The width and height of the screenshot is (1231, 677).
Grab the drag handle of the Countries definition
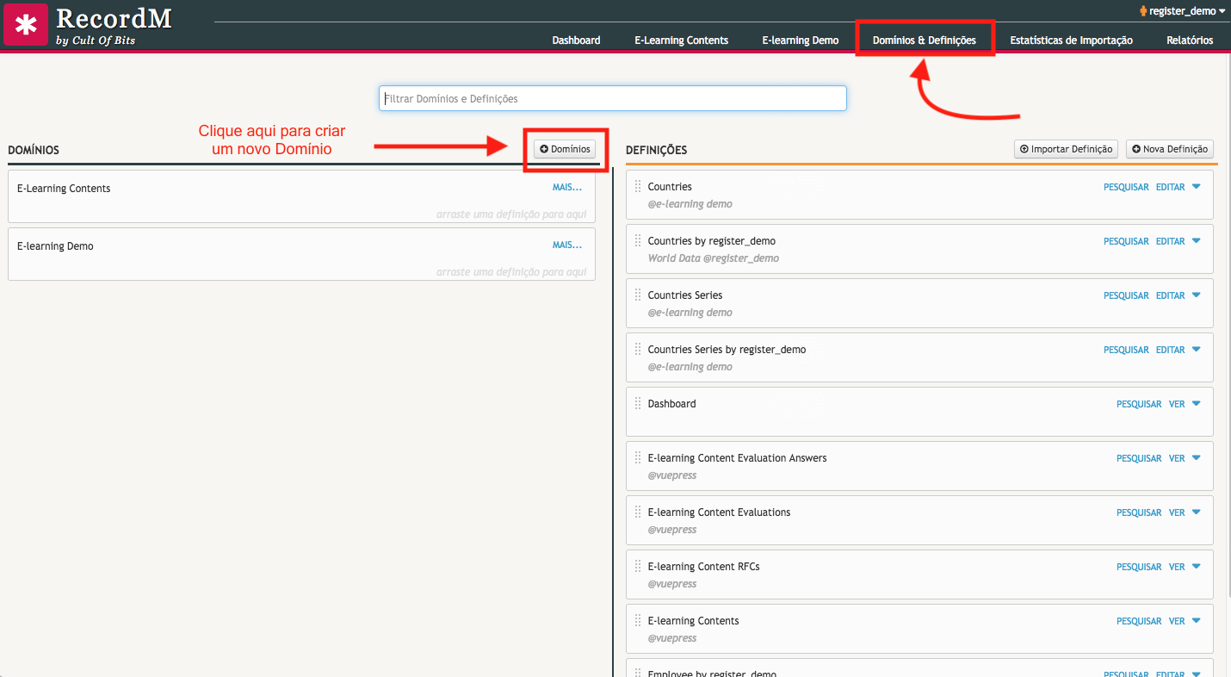(x=638, y=187)
